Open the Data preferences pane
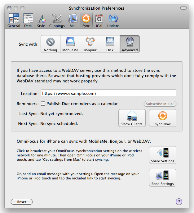 [28, 21]
